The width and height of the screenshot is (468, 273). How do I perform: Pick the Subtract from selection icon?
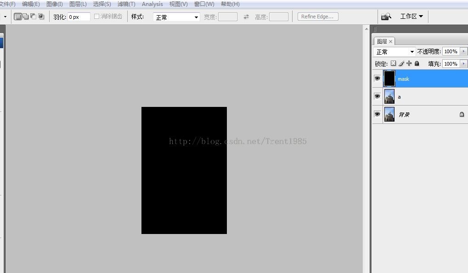click(x=34, y=17)
